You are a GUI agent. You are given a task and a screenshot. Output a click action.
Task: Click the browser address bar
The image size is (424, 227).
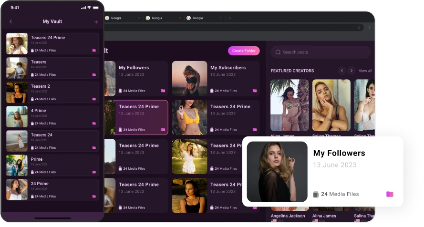point(233,27)
